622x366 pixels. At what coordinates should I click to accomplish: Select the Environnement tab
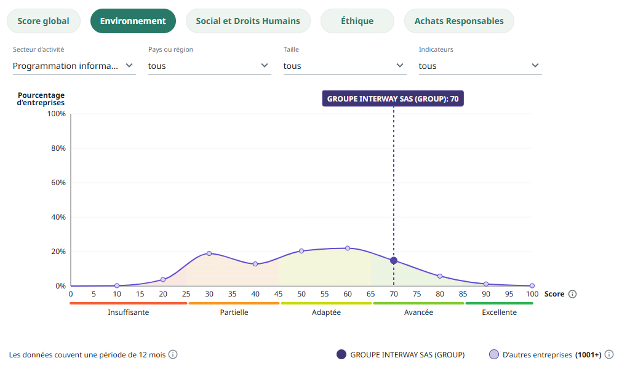[x=133, y=21]
